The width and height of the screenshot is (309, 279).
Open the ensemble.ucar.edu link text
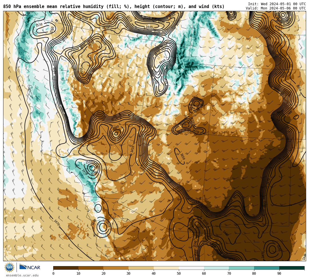click(22, 275)
